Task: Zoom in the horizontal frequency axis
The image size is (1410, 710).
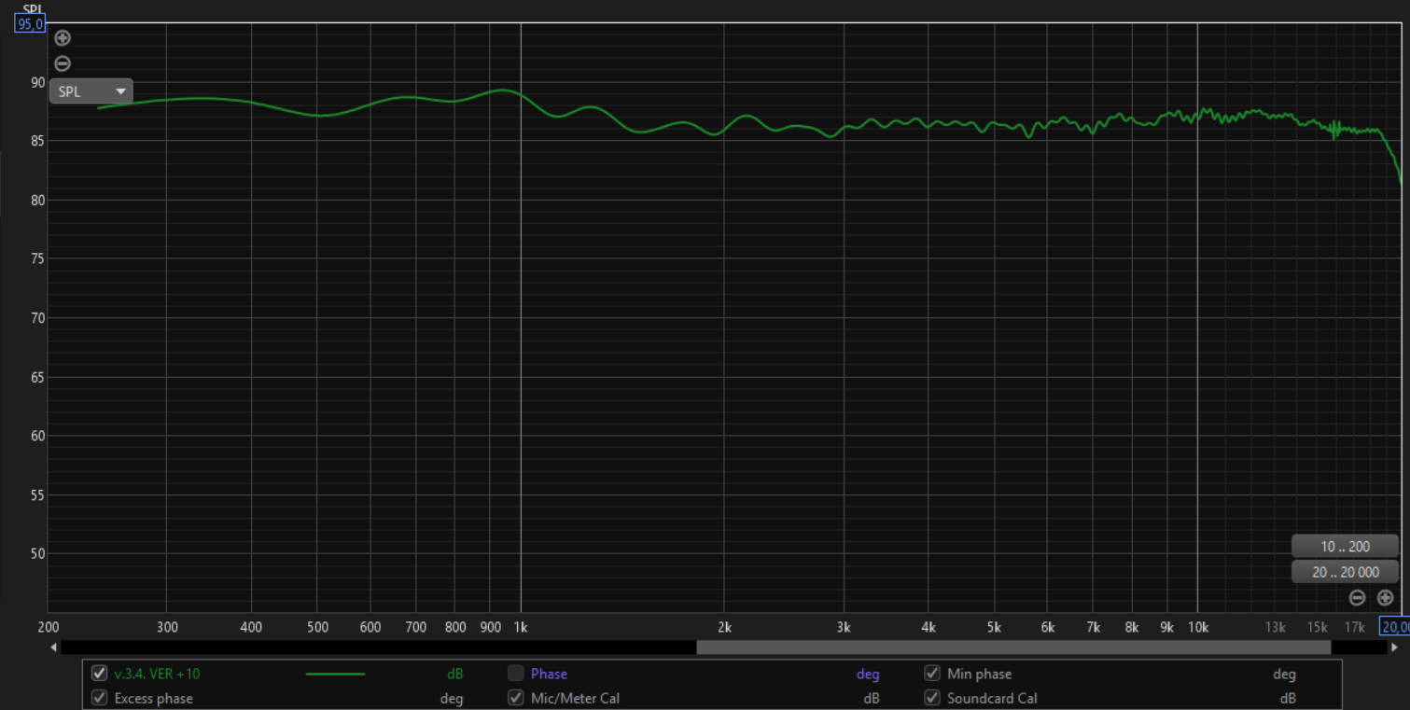Action: (x=1385, y=598)
